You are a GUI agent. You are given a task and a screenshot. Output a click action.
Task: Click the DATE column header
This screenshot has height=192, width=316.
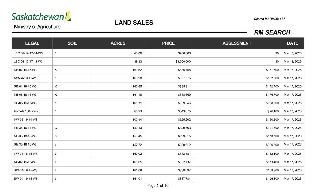coord(292,43)
